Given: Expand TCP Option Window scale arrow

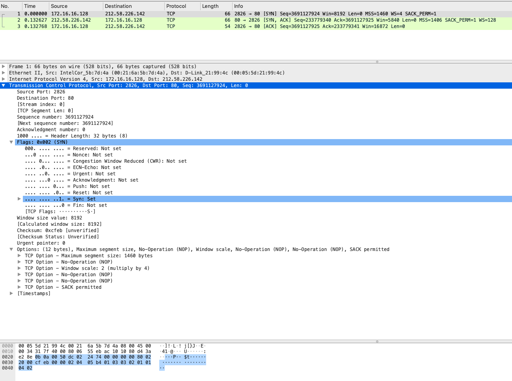Looking at the screenshot, I should coord(19,268).
